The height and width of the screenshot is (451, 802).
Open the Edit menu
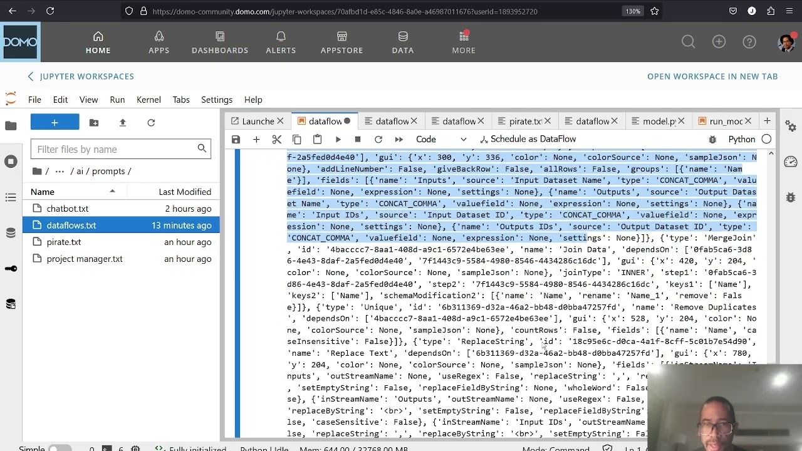coord(60,100)
